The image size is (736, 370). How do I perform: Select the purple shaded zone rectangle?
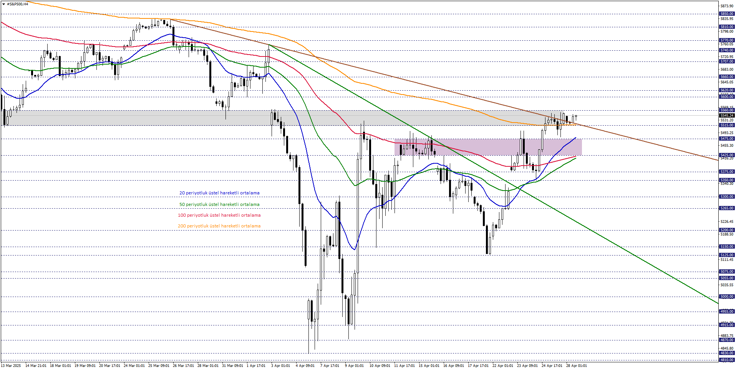[x=488, y=147]
